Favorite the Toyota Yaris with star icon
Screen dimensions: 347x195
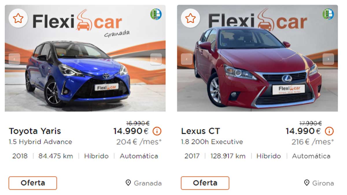point(18,18)
